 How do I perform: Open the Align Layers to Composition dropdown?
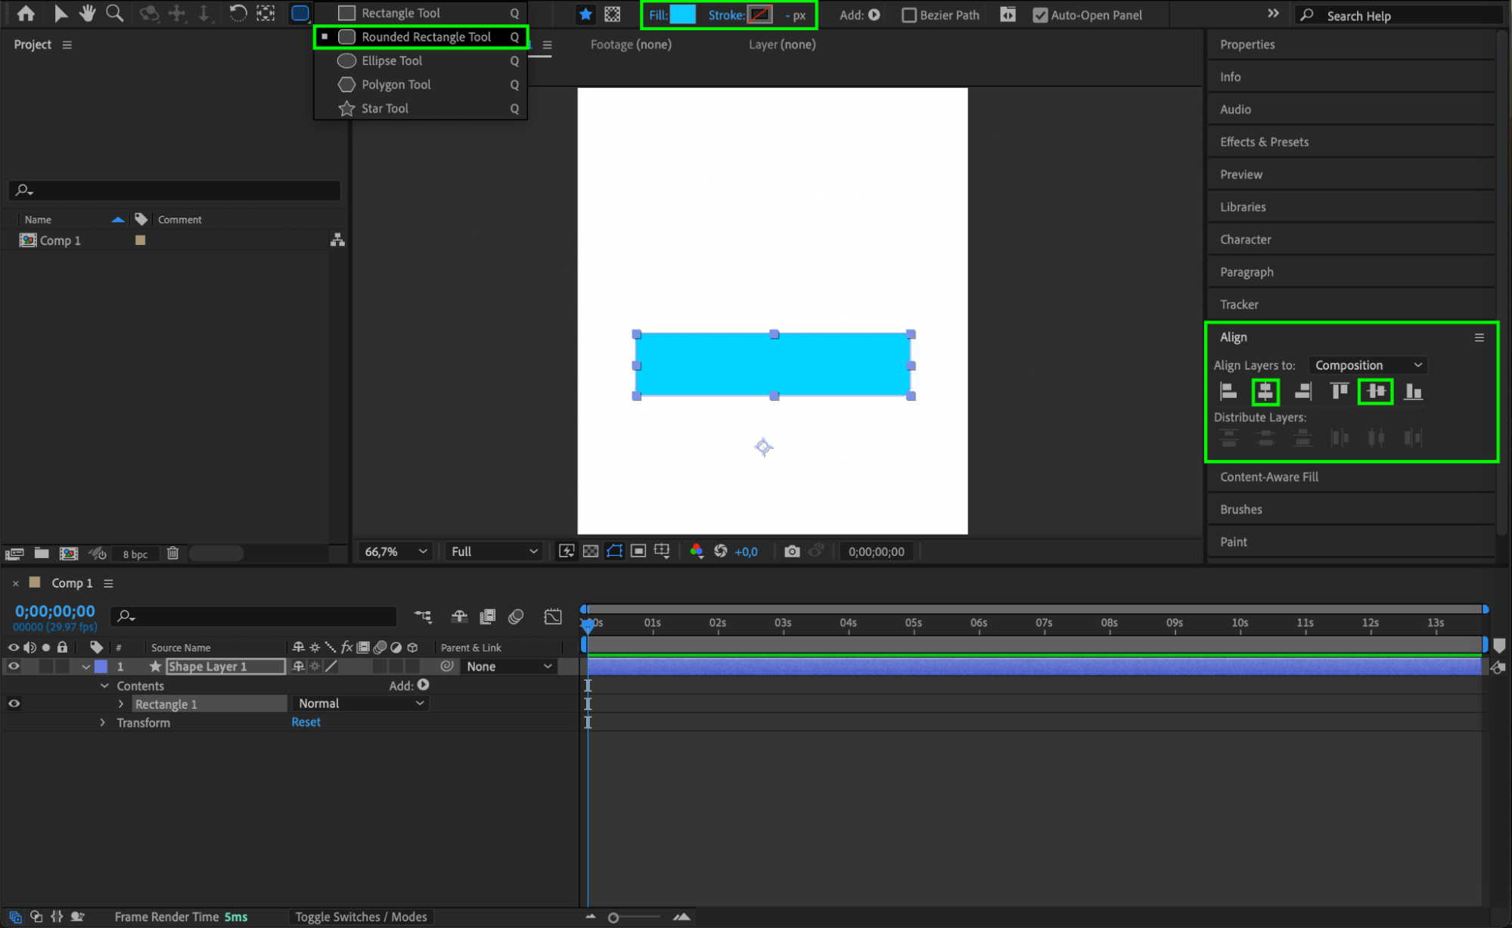click(1368, 365)
